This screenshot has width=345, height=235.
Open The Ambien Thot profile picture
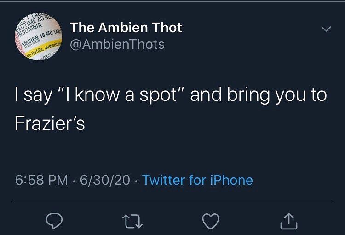click(x=38, y=36)
